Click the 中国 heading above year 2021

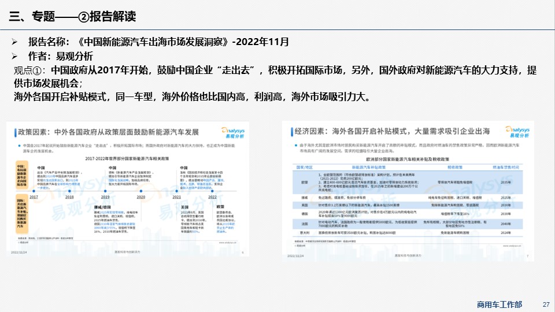point(184,168)
